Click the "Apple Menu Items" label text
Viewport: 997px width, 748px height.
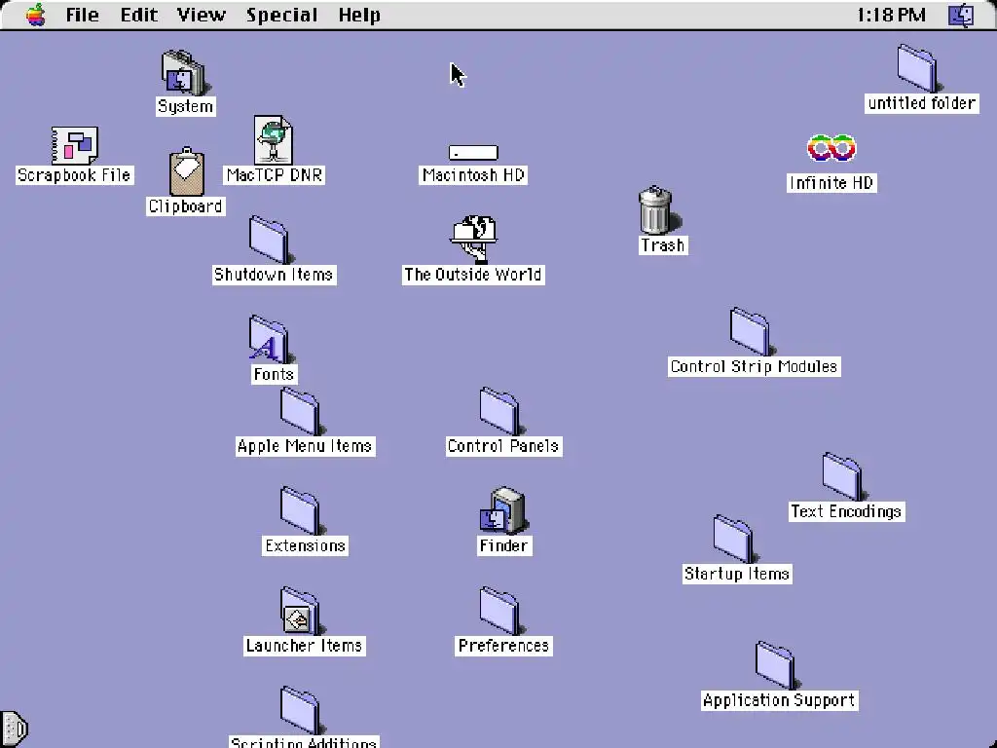click(305, 446)
